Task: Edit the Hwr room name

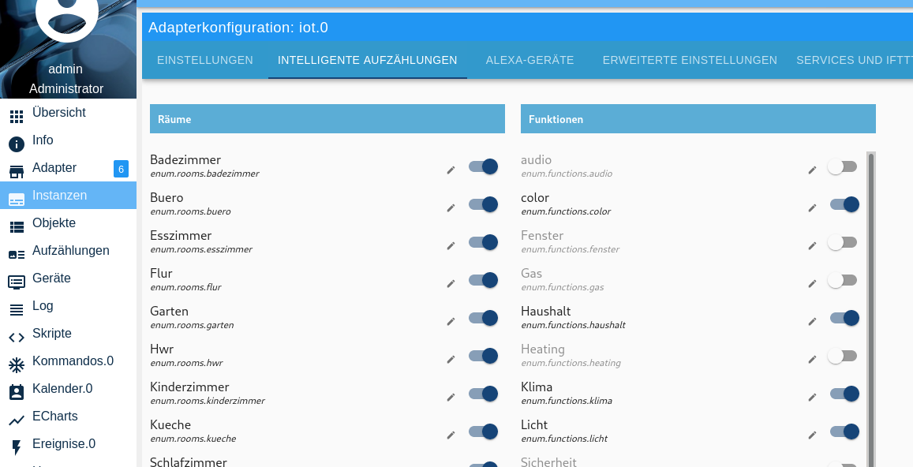Action: coord(451,359)
